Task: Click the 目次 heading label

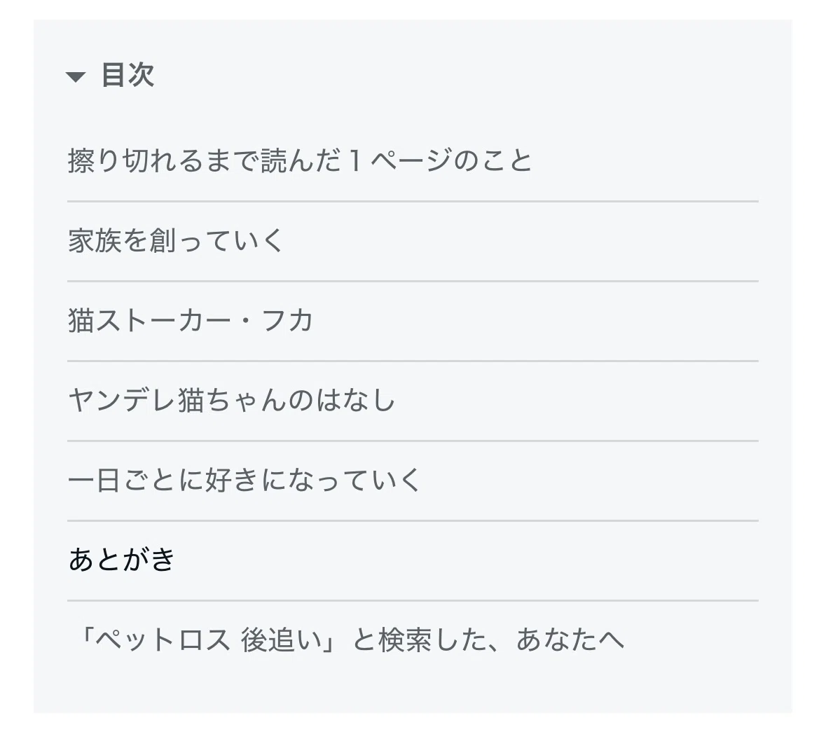Action: pos(128,75)
